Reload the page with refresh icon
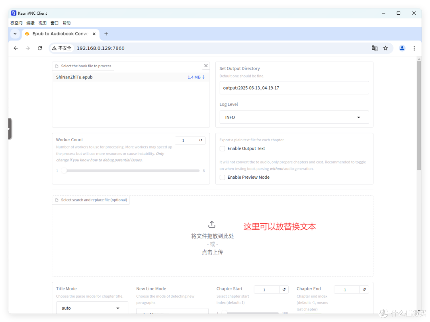 click(40, 48)
